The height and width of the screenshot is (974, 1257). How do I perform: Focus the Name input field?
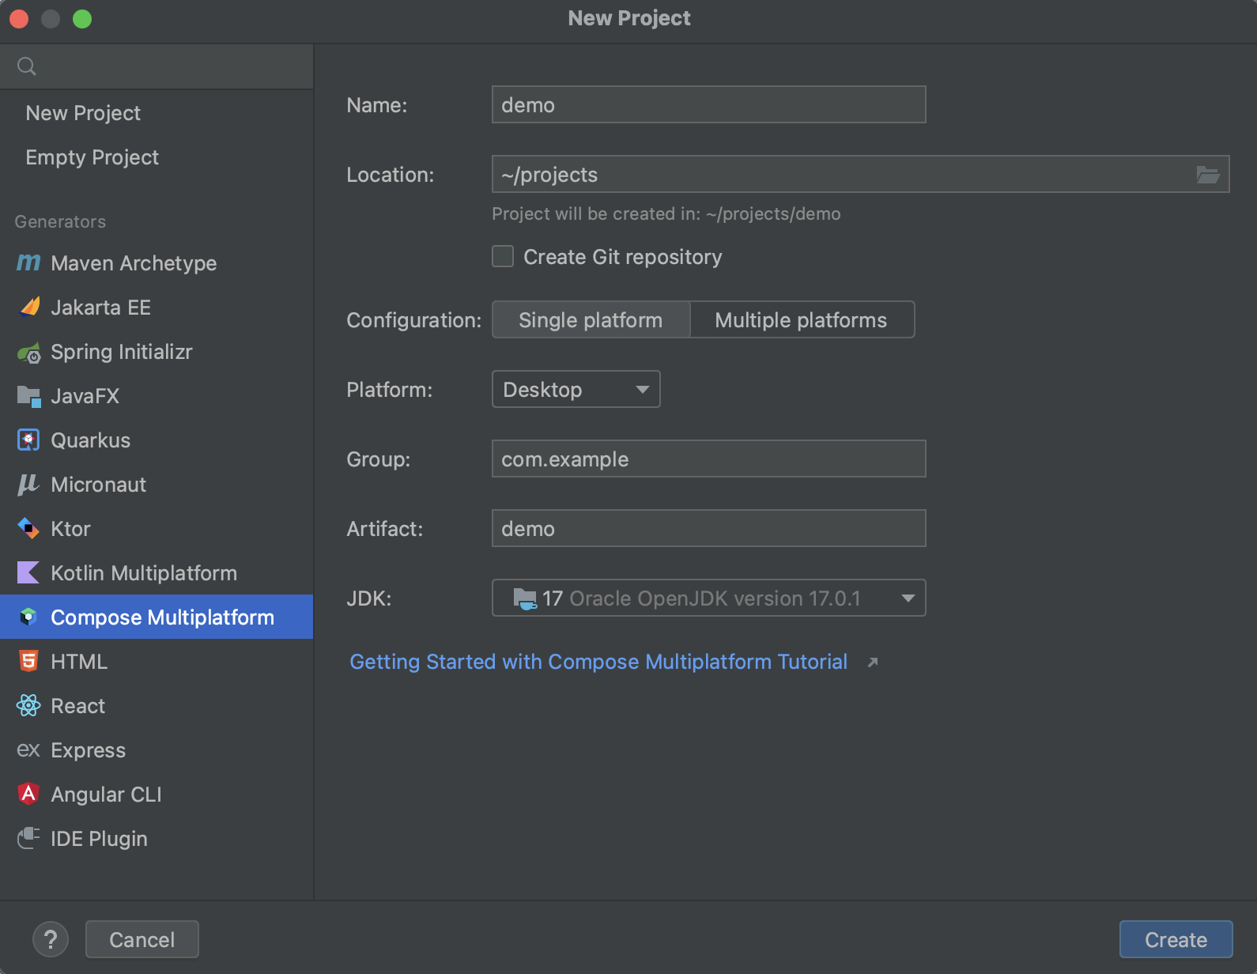709,105
